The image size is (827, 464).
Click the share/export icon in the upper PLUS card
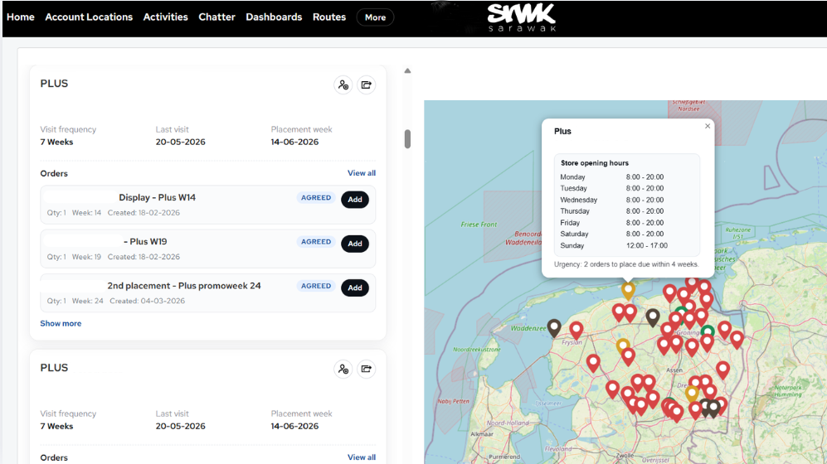(x=366, y=85)
